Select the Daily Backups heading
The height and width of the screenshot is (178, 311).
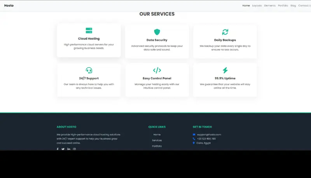pyautogui.click(x=225, y=40)
